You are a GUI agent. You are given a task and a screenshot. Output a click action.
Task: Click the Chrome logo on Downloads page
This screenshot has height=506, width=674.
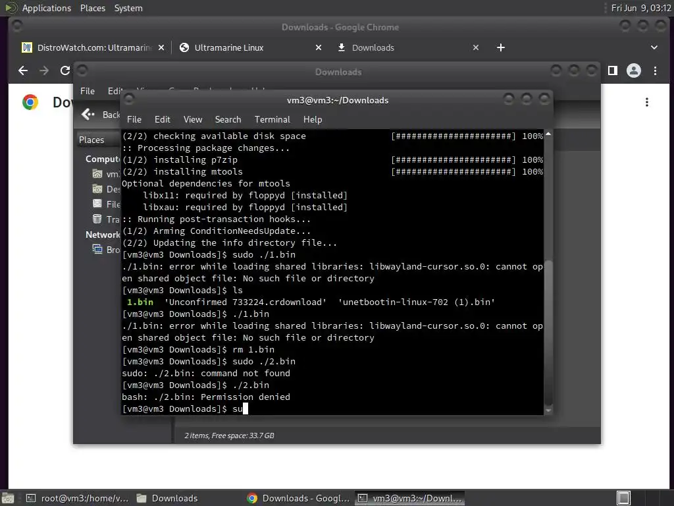tap(30, 102)
